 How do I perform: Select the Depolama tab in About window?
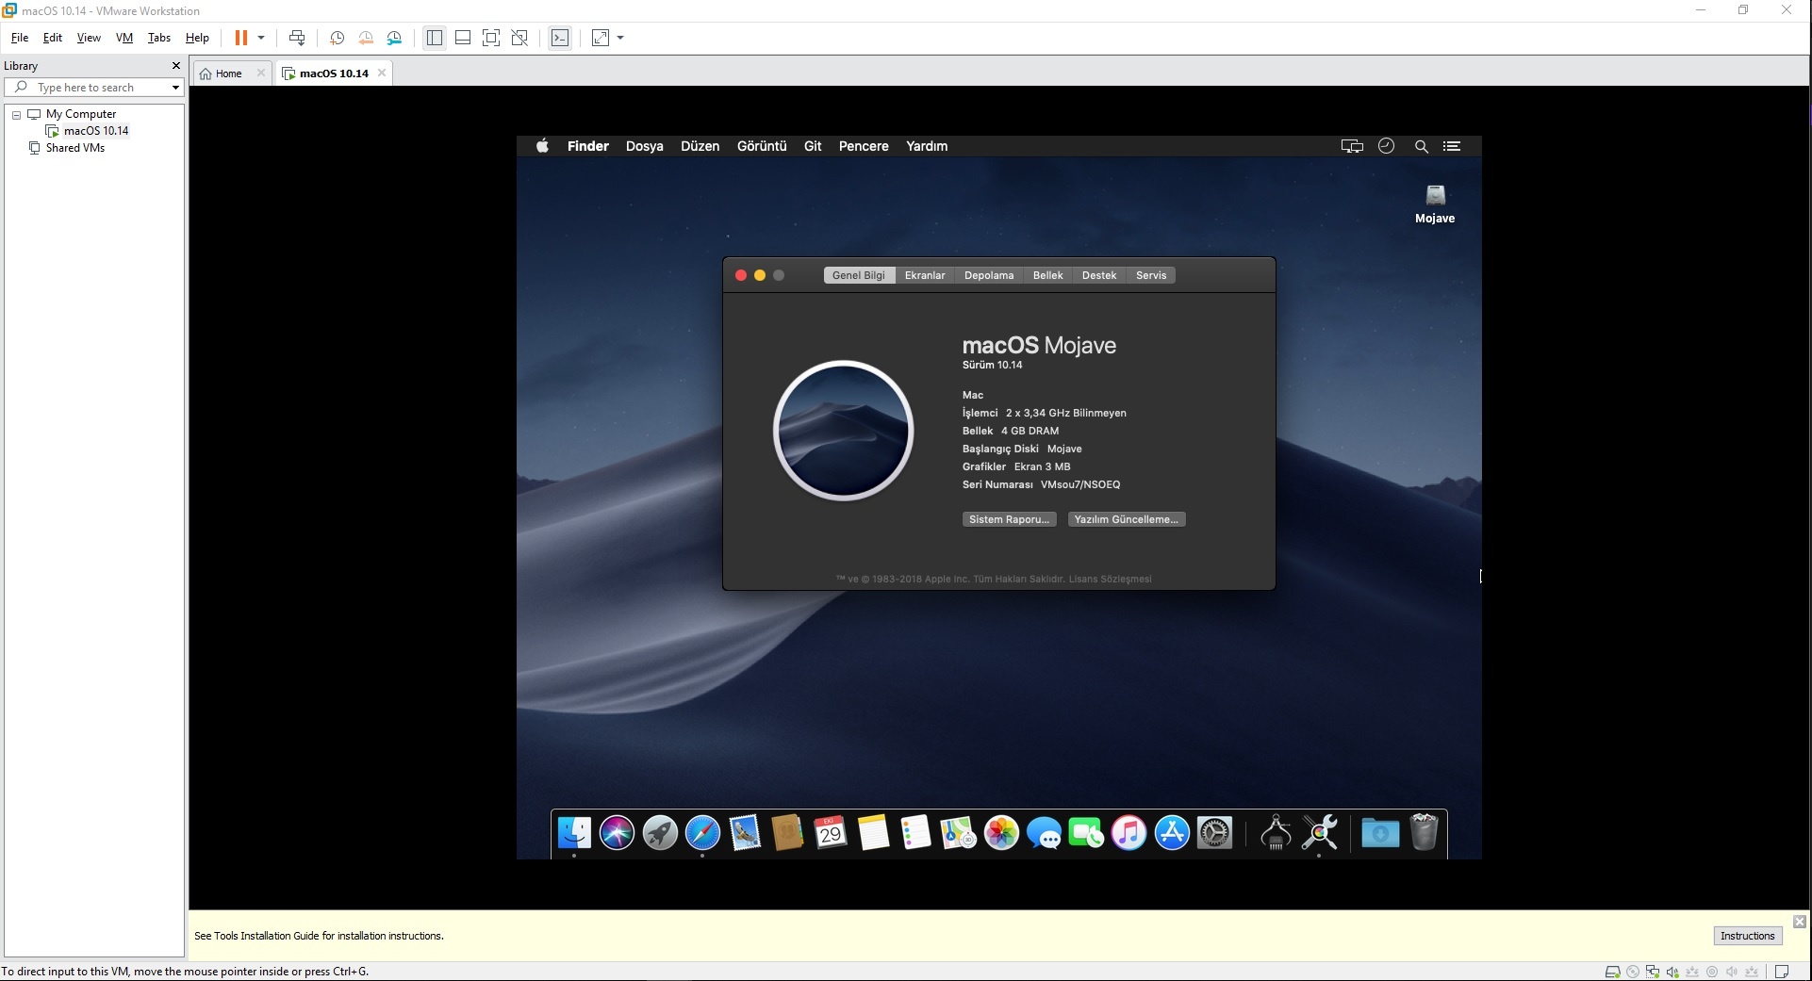[x=988, y=275]
